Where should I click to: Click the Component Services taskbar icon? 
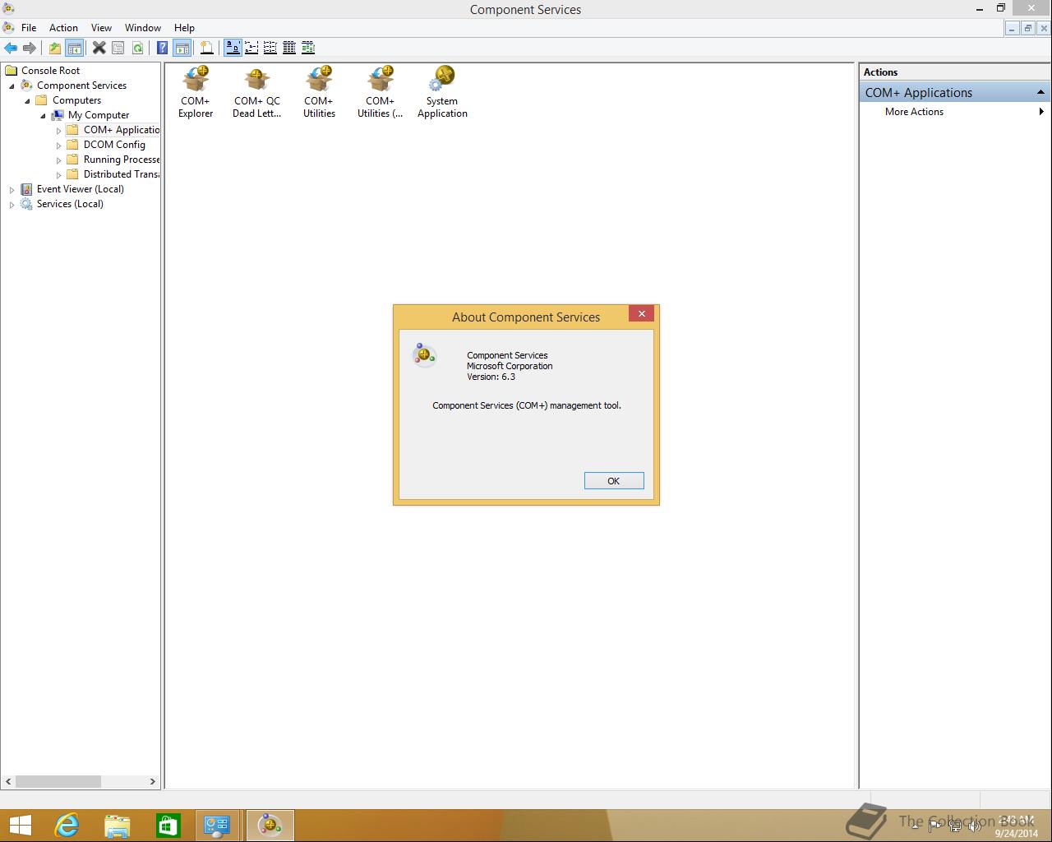(270, 825)
